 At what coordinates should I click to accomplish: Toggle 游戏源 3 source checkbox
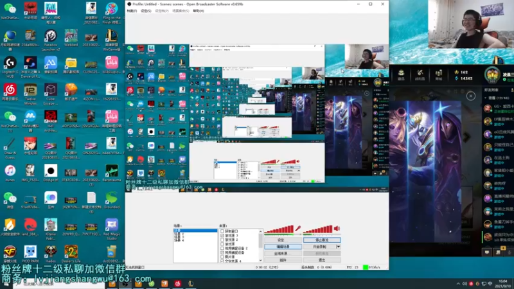tap(222, 236)
